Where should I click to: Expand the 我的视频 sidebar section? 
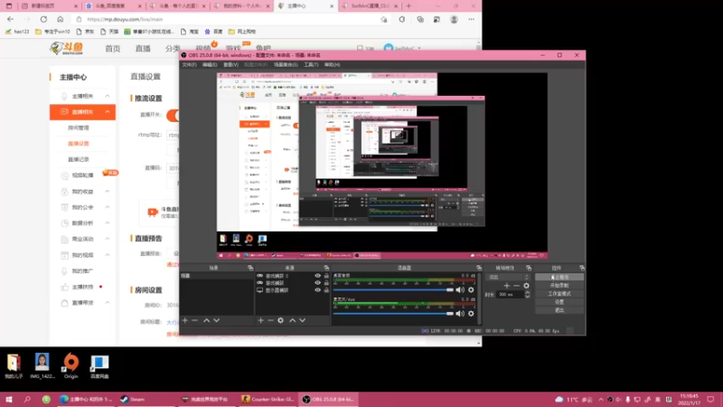pyautogui.click(x=107, y=255)
